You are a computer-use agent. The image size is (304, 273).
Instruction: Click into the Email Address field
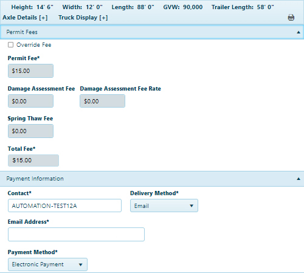click(76, 234)
